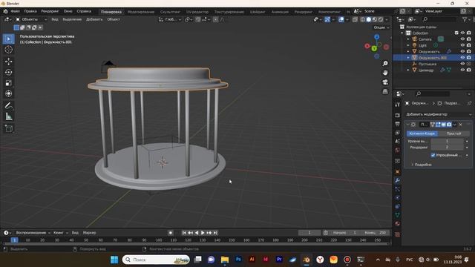The width and height of the screenshot is (475, 267).
Task: Hide Camera object via eye icon
Action: [x=462, y=39]
